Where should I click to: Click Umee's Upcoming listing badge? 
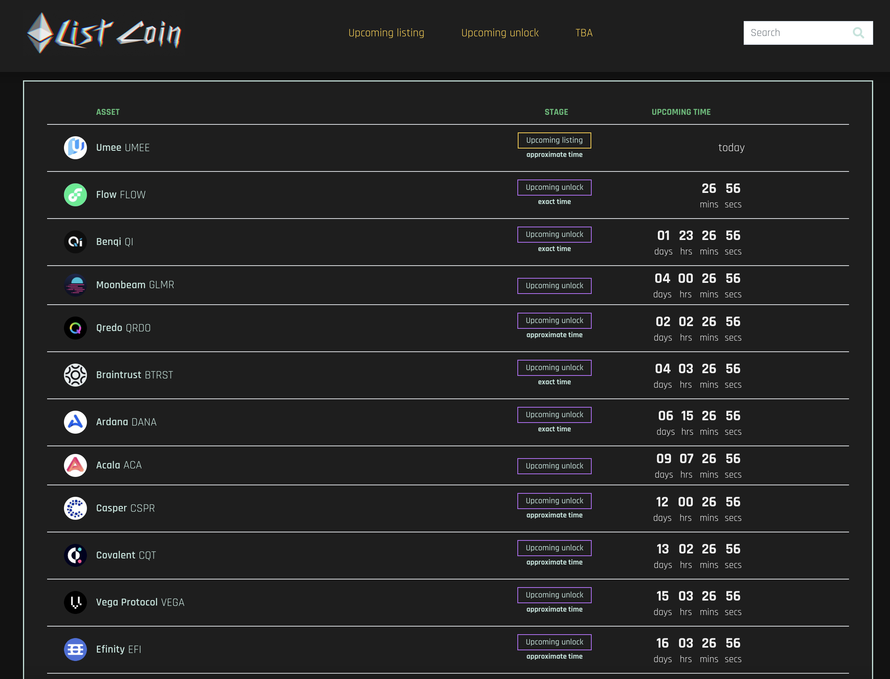pyautogui.click(x=554, y=140)
